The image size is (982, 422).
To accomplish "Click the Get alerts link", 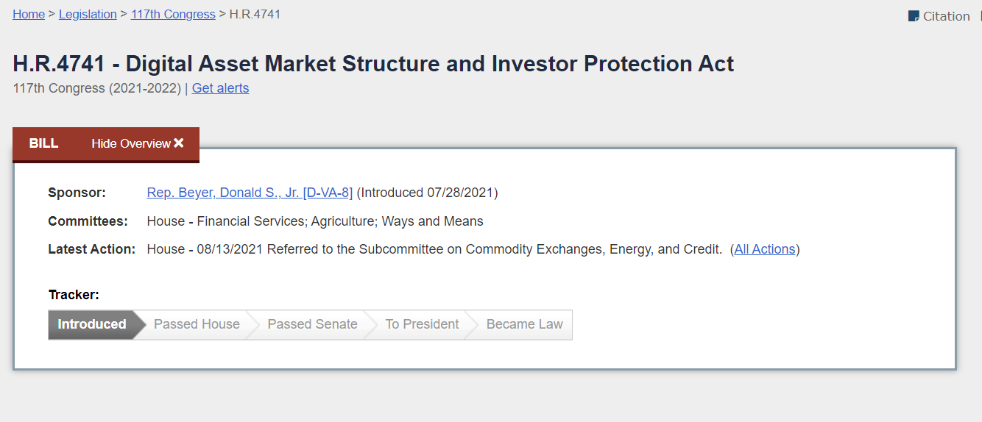I will [220, 88].
